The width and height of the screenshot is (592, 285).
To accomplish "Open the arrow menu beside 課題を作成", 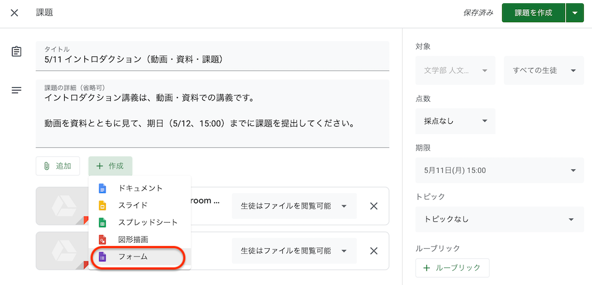I will [575, 13].
